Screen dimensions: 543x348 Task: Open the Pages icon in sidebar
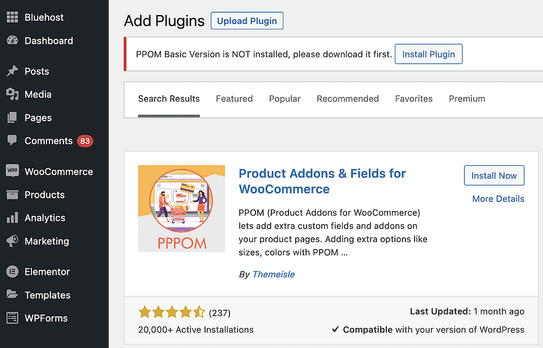[x=13, y=117]
